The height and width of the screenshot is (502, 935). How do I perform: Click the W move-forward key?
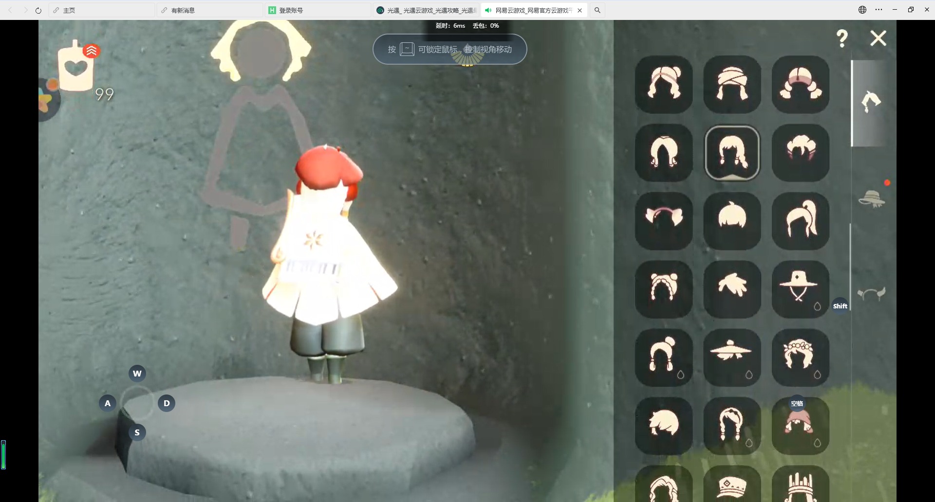point(137,374)
